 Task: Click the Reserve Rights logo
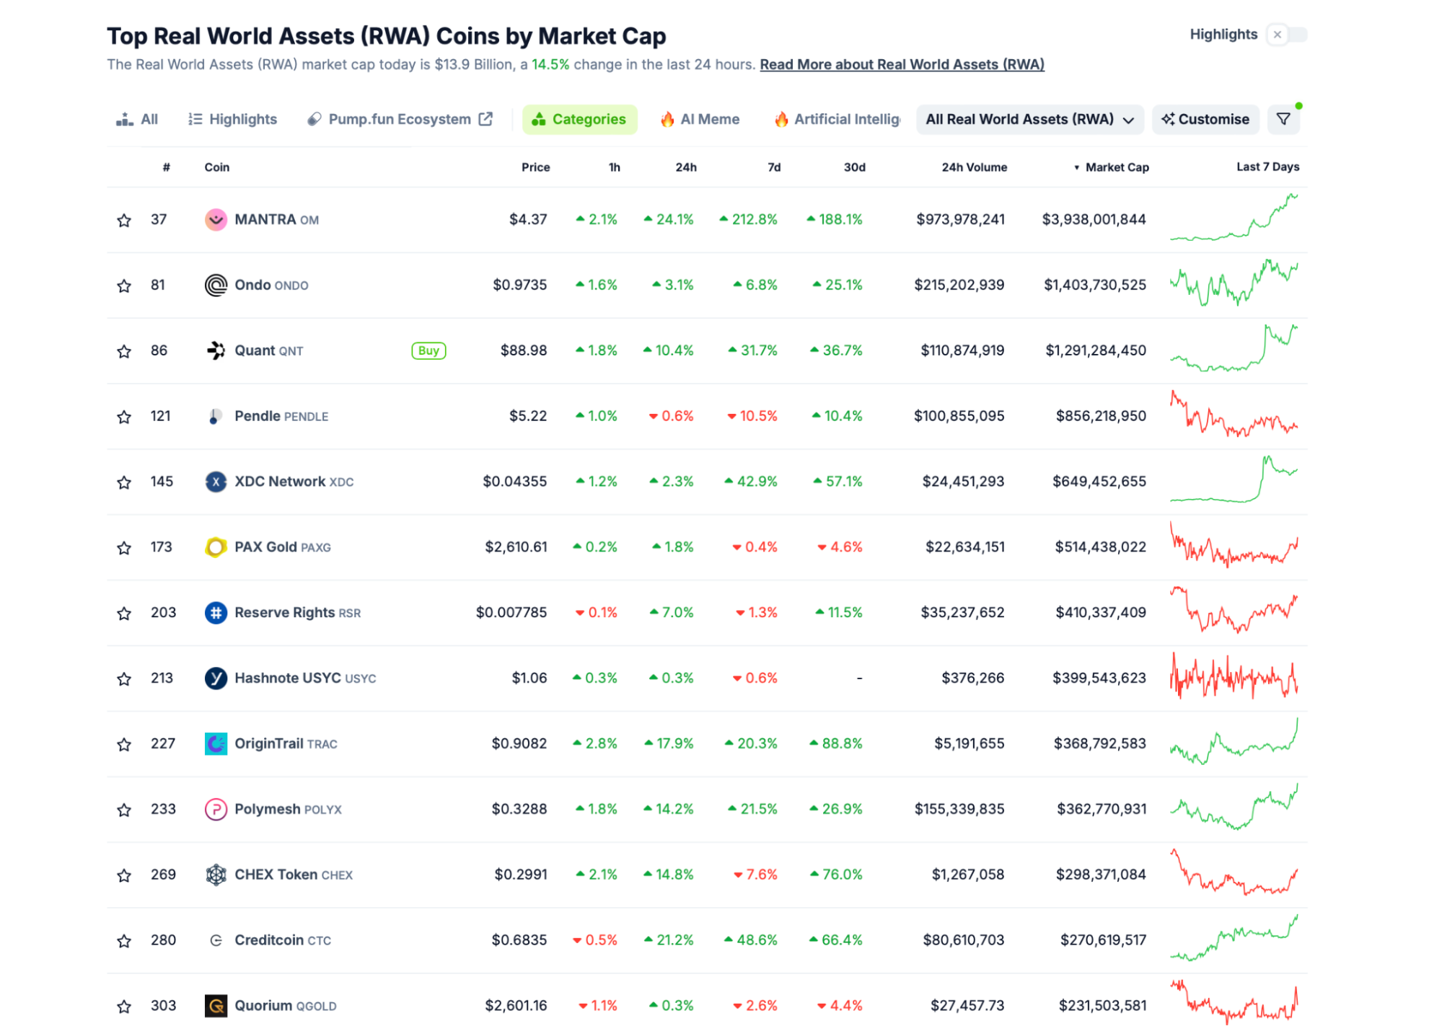[216, 613]
